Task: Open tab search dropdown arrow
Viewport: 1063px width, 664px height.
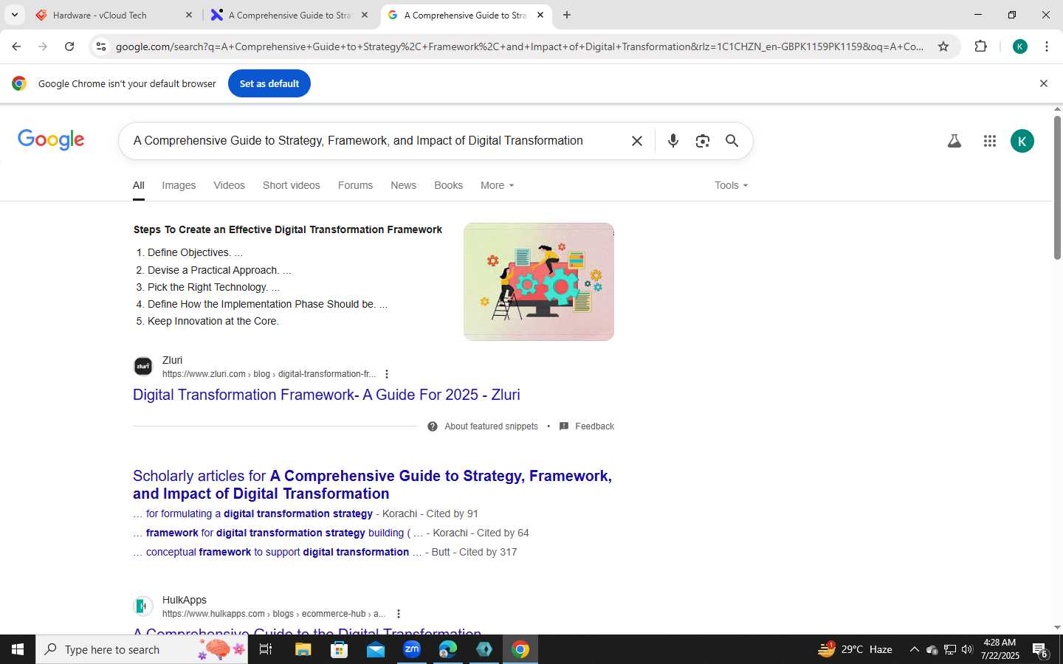Action: click(14, 15)
